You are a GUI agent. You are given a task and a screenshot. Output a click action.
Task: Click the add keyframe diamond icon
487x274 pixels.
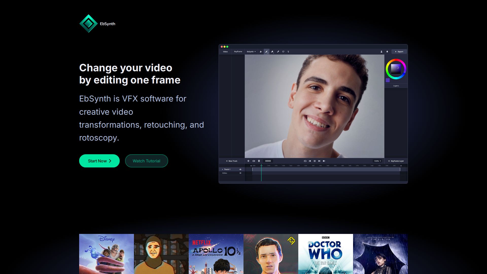248,161
